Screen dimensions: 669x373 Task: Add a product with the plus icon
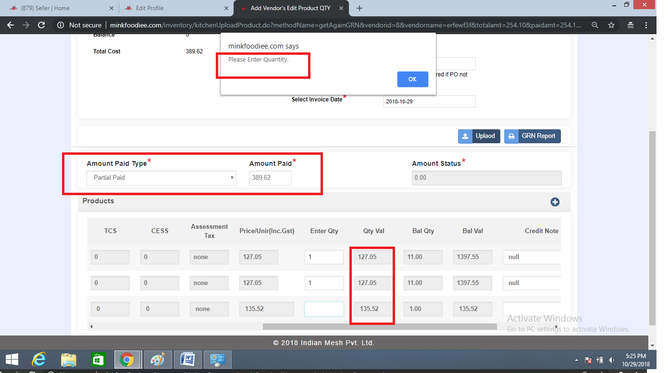pyautogui.click(x=555, y=202)
